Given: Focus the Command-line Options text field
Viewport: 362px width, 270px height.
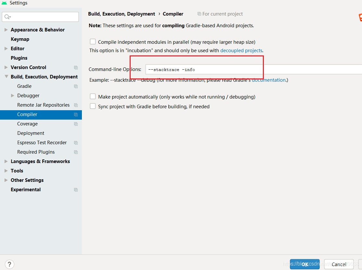Looking at the screenshot, I should [253, 69].
